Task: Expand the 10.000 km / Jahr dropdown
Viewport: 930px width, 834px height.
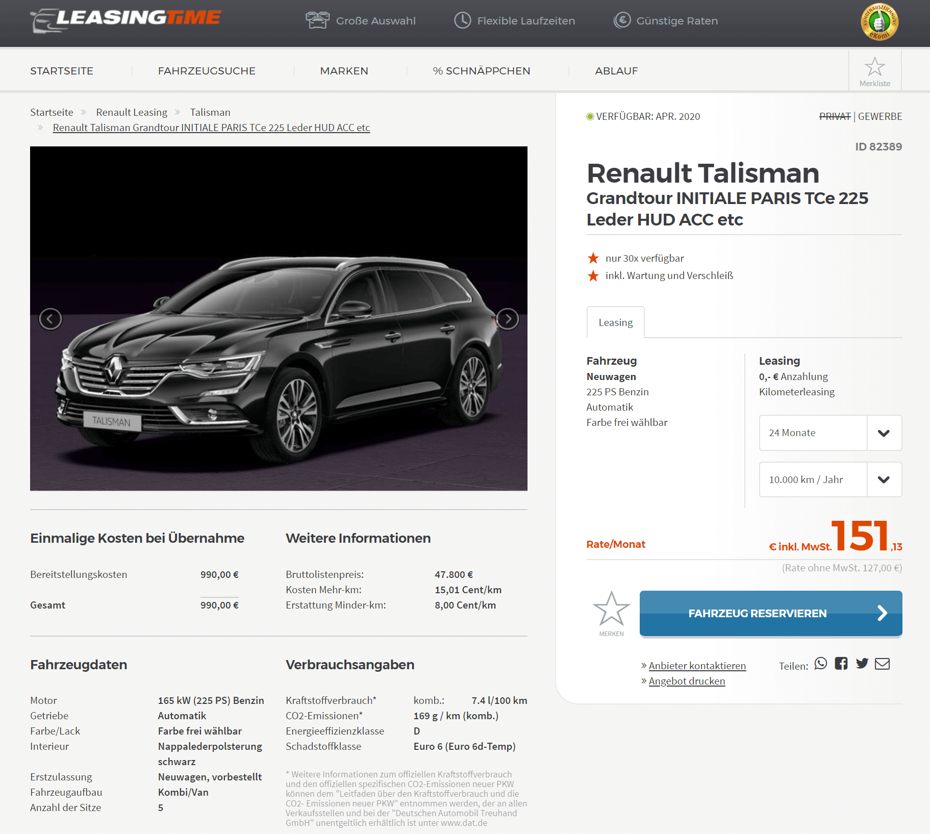Action: 831,479
